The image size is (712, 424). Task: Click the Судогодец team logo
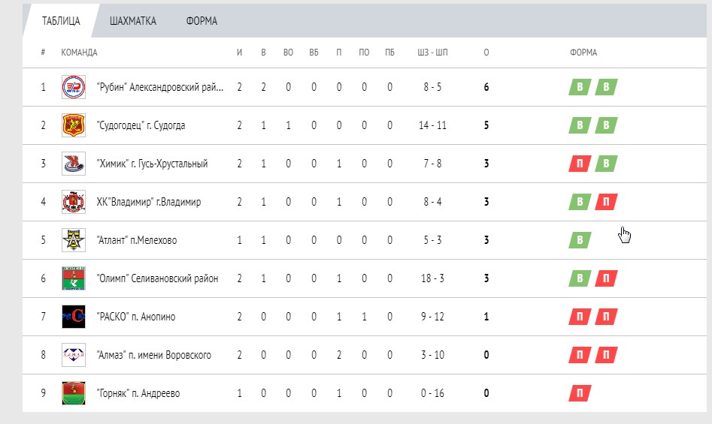73,125
